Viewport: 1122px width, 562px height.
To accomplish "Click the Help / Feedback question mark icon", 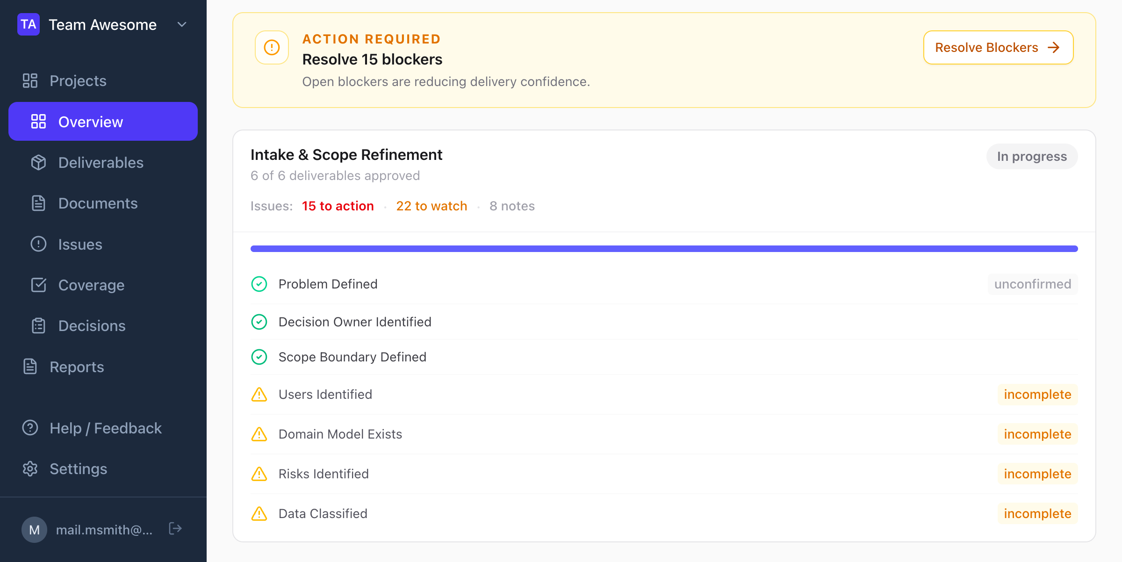I will coord(30,428).
